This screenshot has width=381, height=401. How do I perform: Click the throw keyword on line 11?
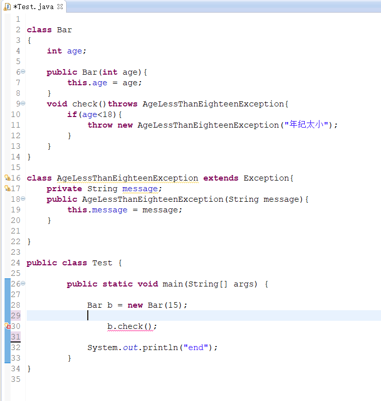pyautogui.click(x=100, y=125)
